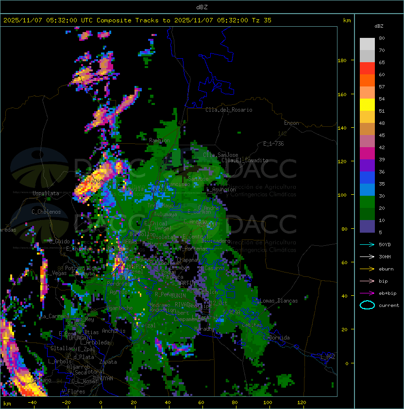Click the eburn legend label
The image size is (404, 409).
click(386, 269)
